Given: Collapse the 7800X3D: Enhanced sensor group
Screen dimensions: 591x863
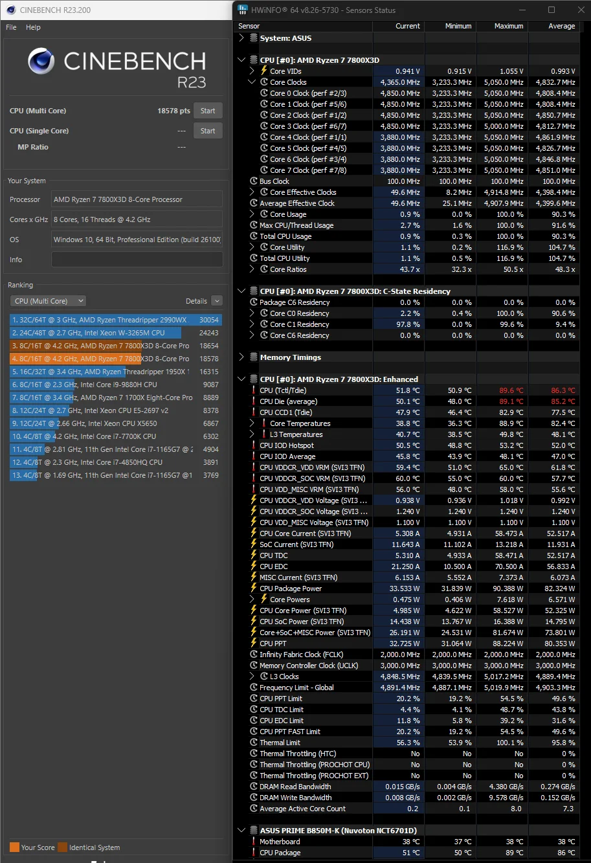Looking at the screenshot, I should [241, 379].
